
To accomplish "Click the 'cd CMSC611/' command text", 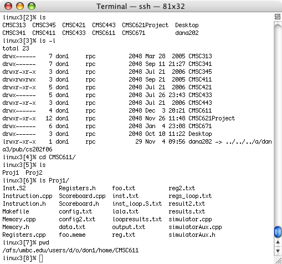I will coord(57,157).
